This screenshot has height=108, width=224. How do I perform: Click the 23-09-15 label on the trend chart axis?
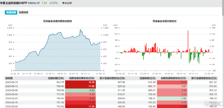(50, 74)
